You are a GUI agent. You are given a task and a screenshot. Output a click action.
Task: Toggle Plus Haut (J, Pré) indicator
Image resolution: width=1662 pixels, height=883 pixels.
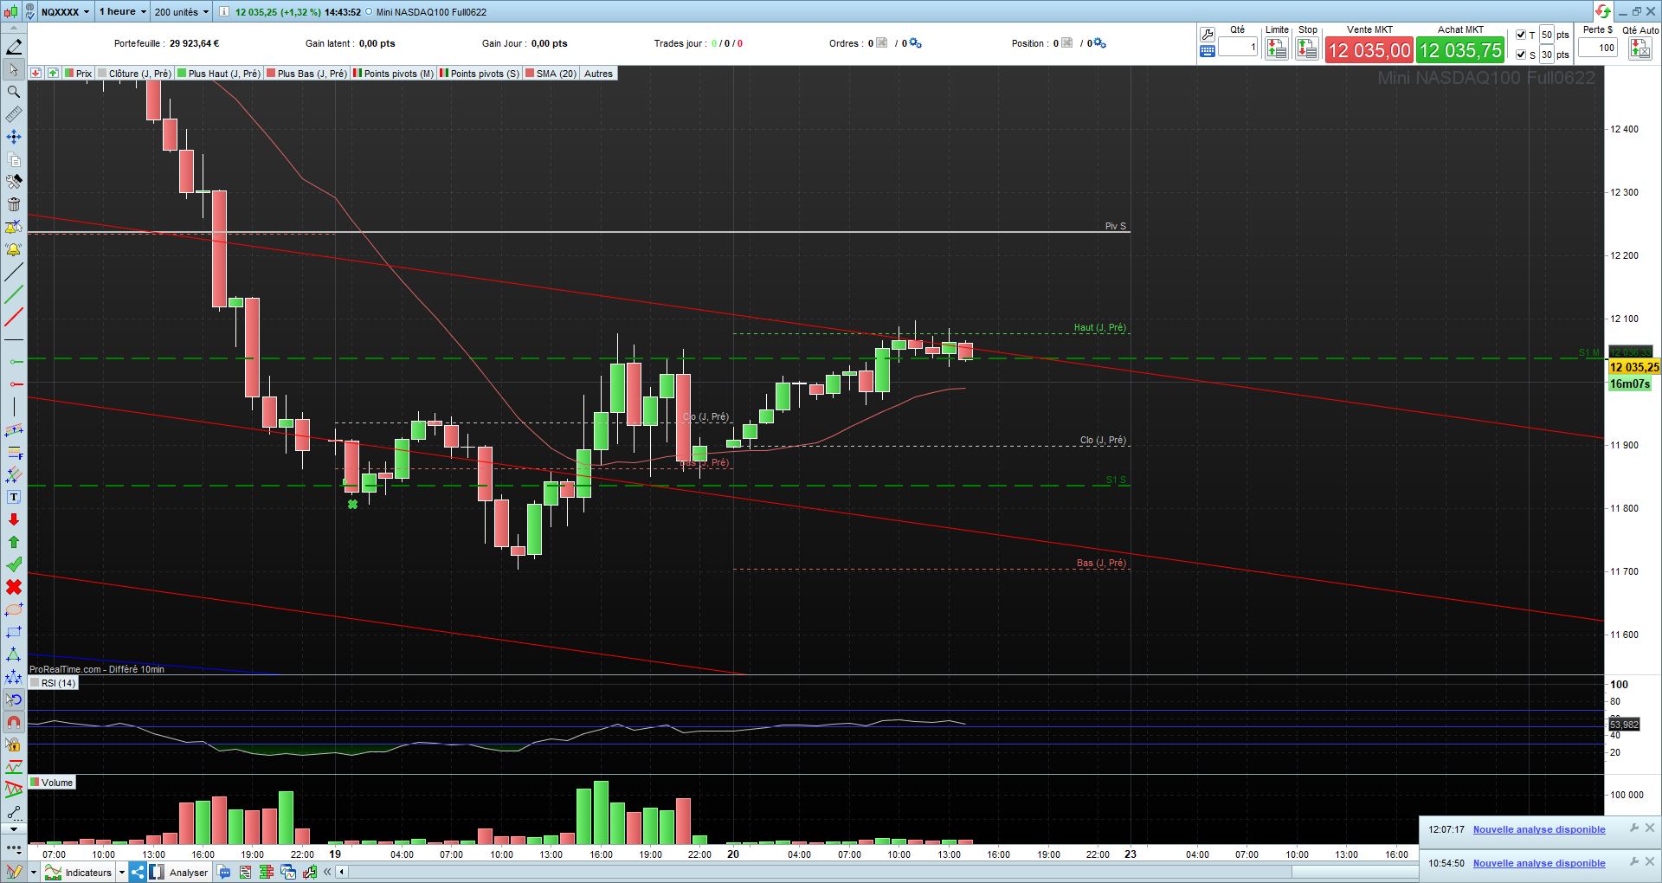(219, 74)
